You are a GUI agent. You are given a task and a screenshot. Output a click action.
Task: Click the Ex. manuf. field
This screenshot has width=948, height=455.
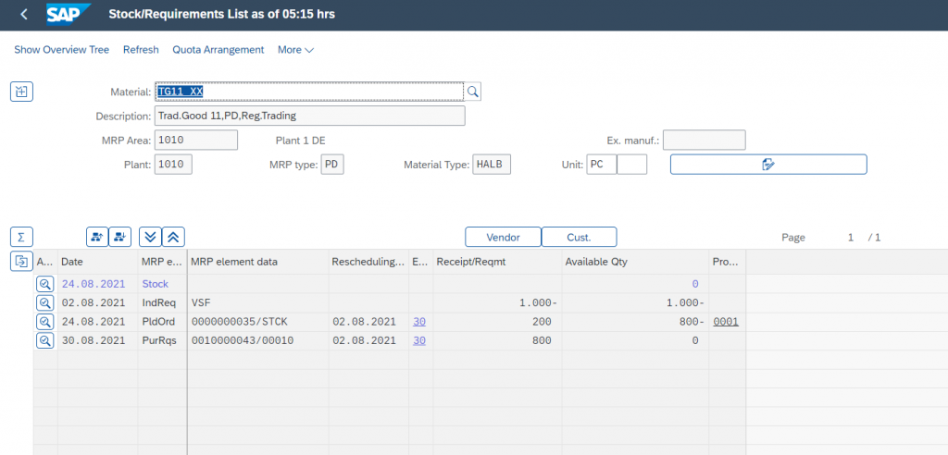click(x=704, y=140)
